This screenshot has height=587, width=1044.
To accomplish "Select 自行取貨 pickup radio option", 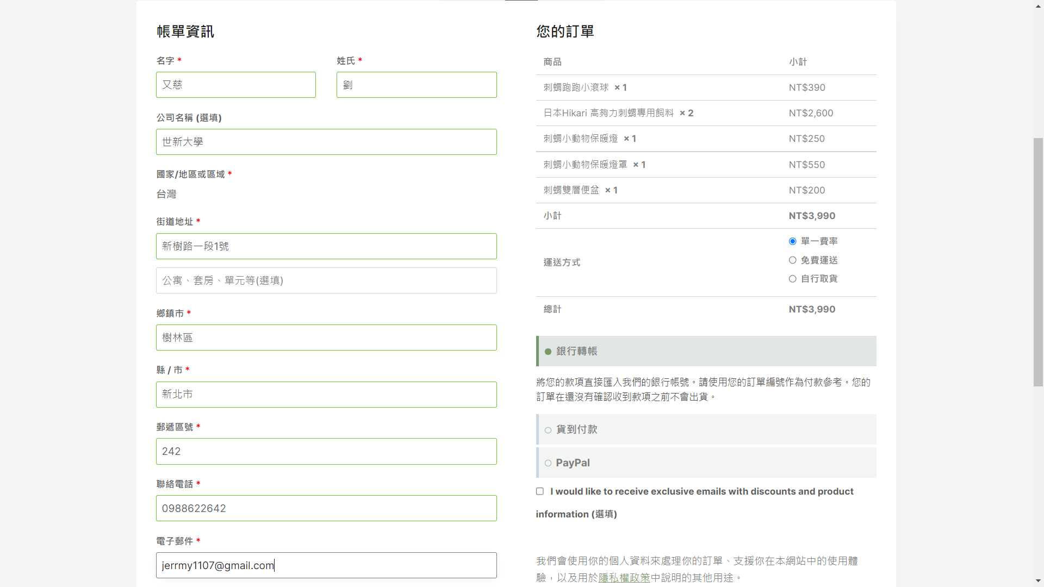I will click(x=792, y=279).
